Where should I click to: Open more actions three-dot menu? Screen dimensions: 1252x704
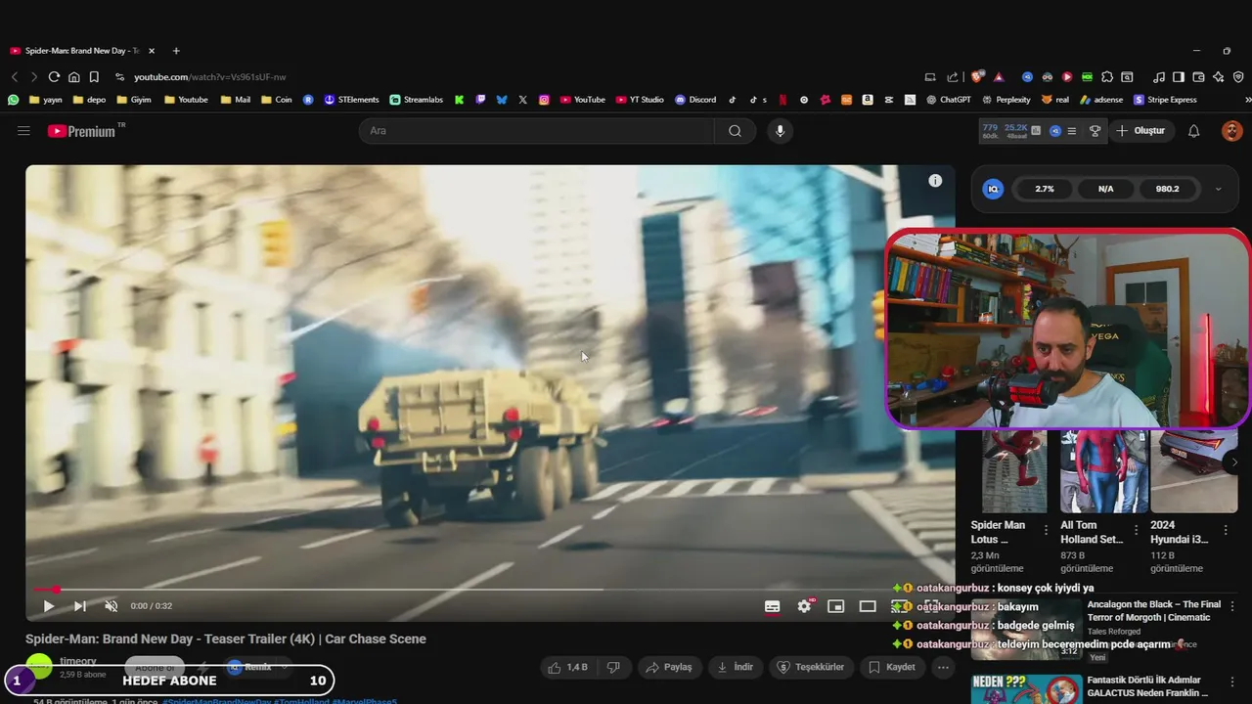pyautogui.click(x=943, y=667)
